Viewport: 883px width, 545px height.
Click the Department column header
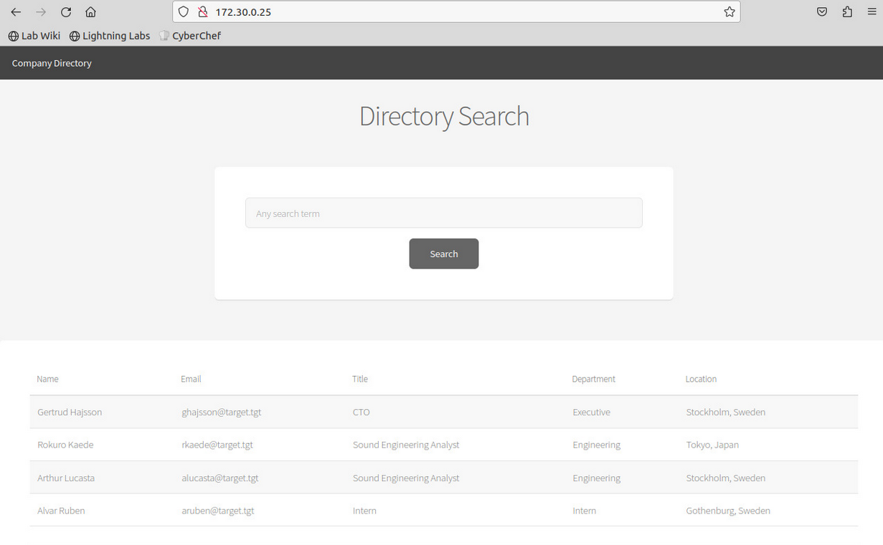(593, 379)
